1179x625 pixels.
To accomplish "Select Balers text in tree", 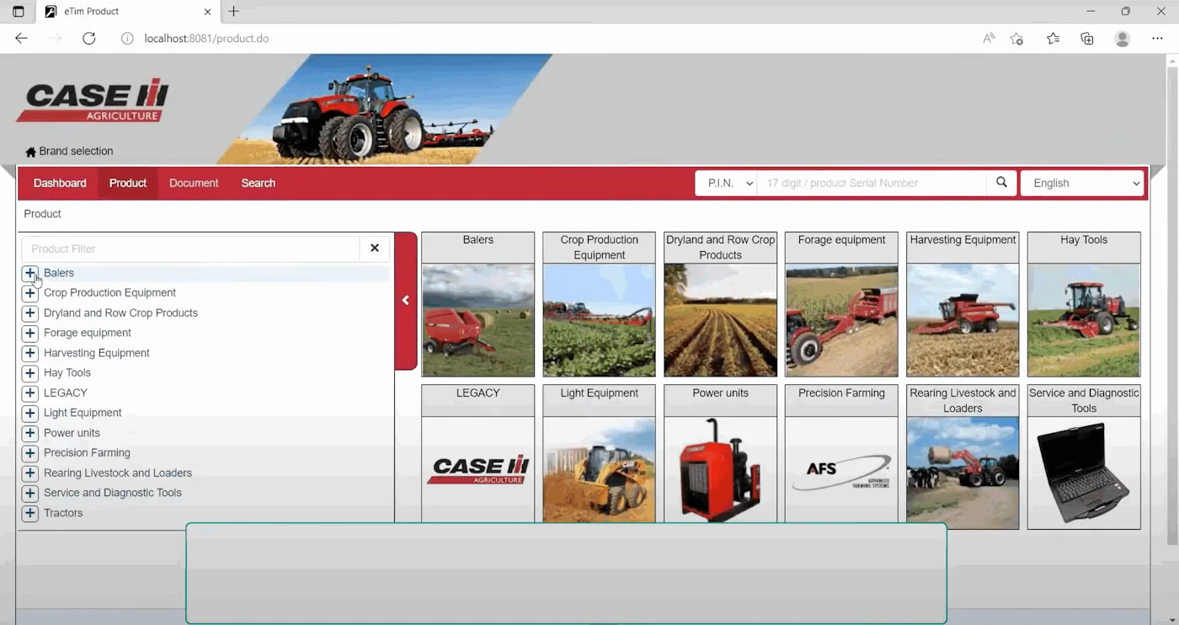I will click(x=59, y=273).
